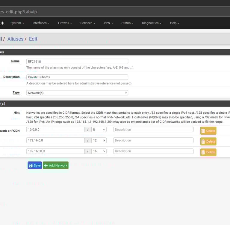This screenshot has width=230, height=225.
Task: Open the Interfaces menu
Action: point(41,23)
